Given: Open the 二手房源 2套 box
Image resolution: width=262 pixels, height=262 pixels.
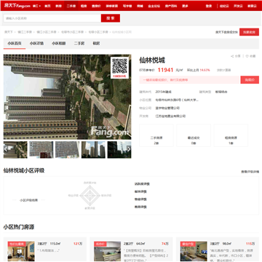Looking at the screenshot, I should click(x=156, y=135).
